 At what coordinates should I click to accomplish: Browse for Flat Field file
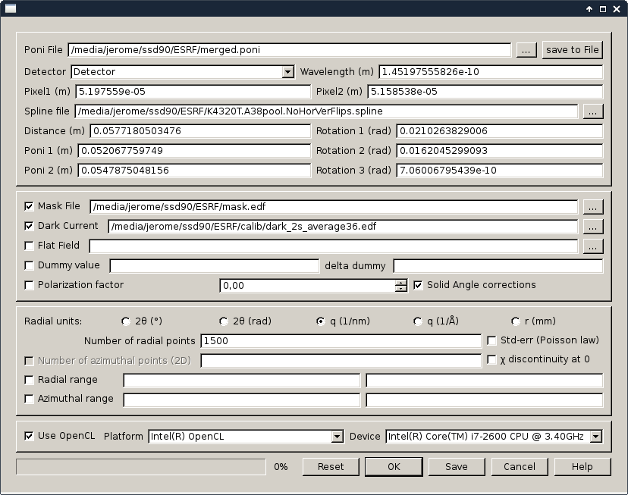point(593,246)
